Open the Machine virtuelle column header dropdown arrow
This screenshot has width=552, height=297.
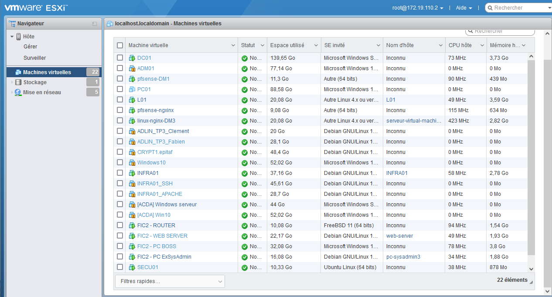tap(233, 45)
